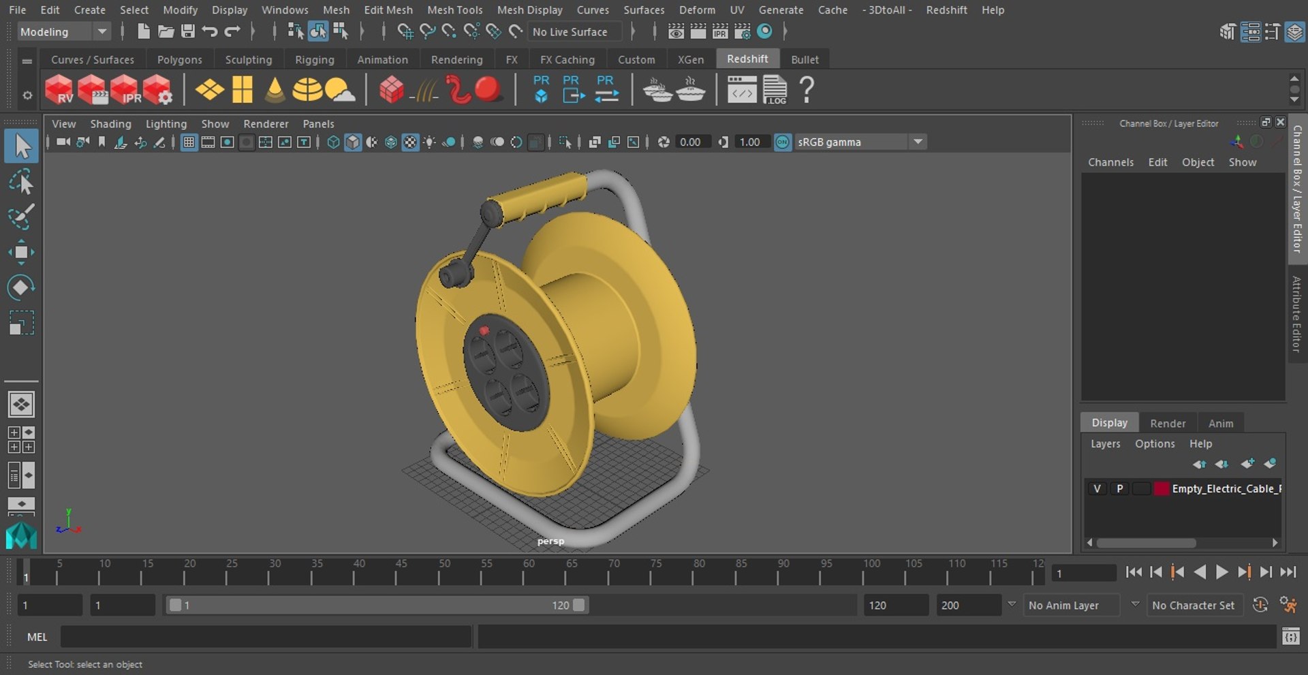Activate the Paint Selection tool
Viewport: 1308px width, 675px height.
click(20, 217)
